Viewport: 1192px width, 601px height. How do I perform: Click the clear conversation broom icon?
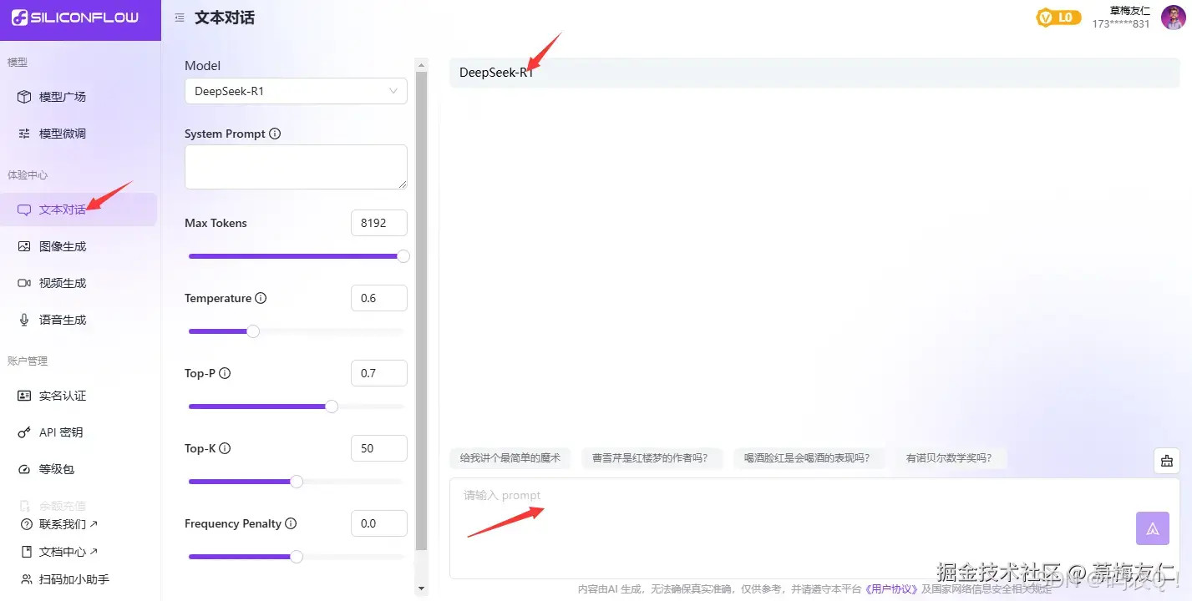pyautogui.click(x=1167, y=461)
